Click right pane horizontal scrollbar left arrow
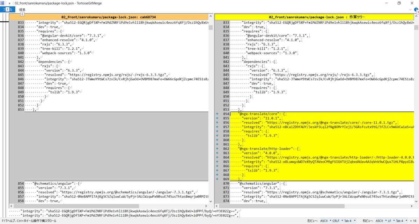 (216, 205)
